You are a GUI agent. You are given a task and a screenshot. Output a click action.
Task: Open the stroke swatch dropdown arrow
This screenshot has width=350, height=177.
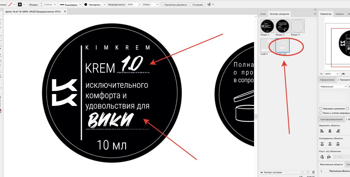click(24, 5)
